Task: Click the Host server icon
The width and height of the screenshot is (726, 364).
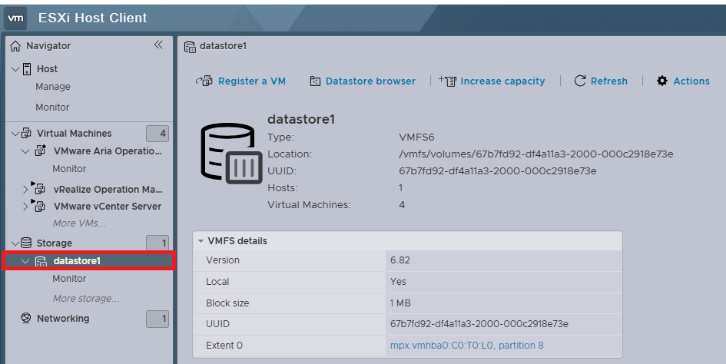Action: tap(27, 69)
